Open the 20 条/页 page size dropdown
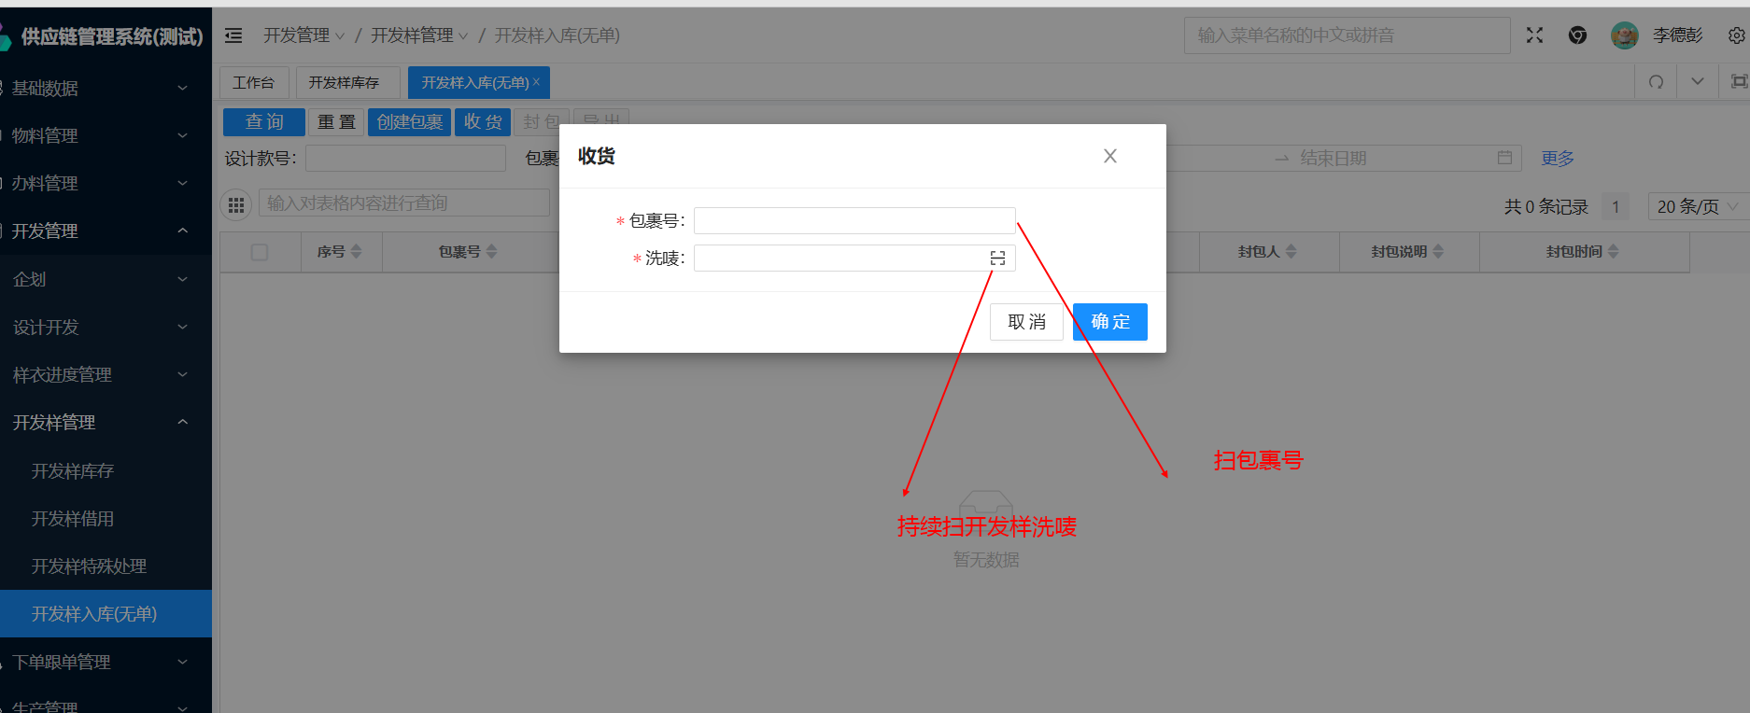Screen dimensions: 1750x713 point(1695,206)
